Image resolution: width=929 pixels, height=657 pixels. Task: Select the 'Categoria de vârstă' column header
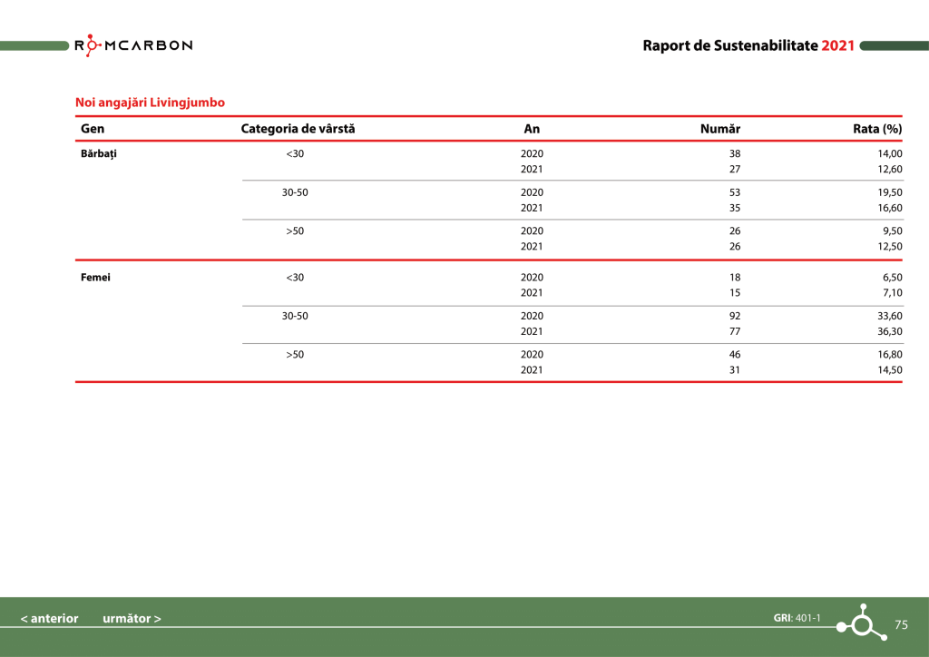click(298, 129)
